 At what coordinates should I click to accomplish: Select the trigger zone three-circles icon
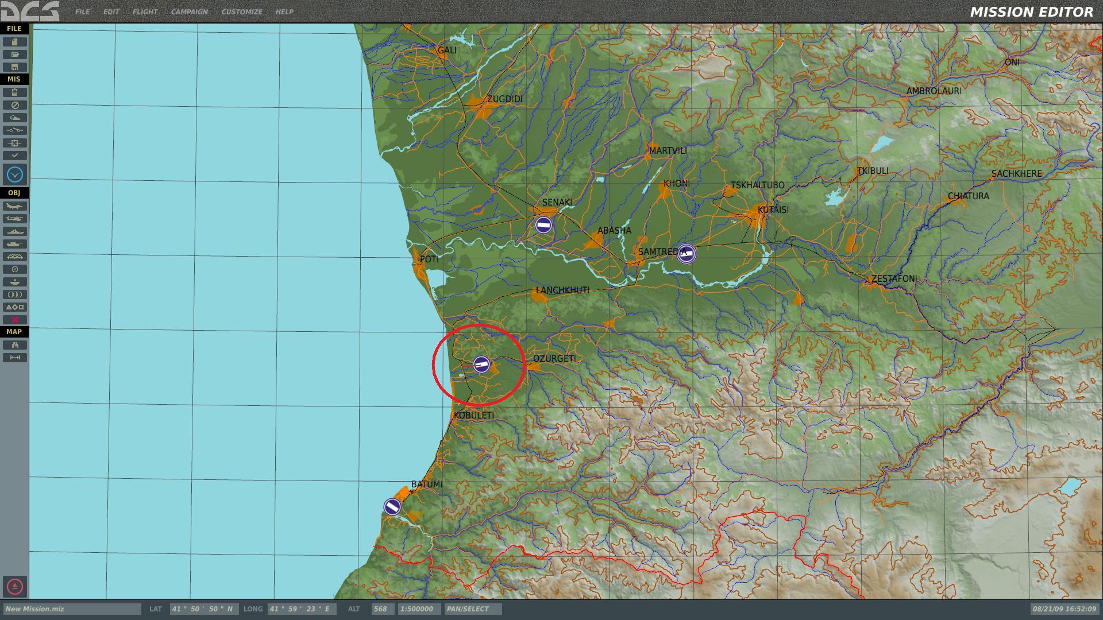point(15,294)
